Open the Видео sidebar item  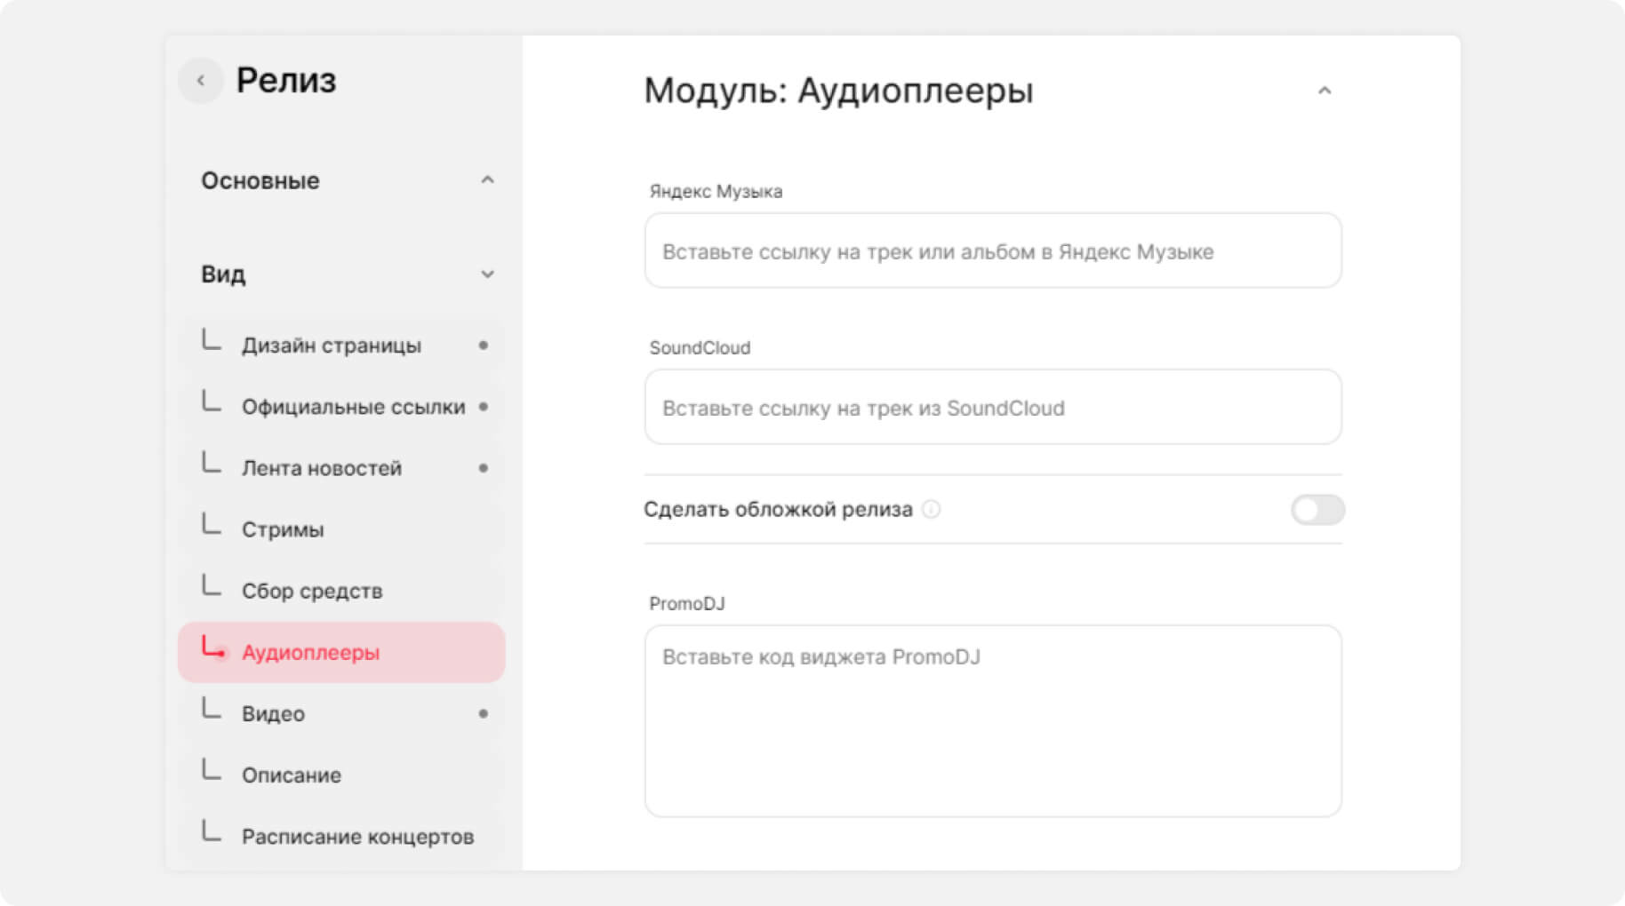coord(273,713)
